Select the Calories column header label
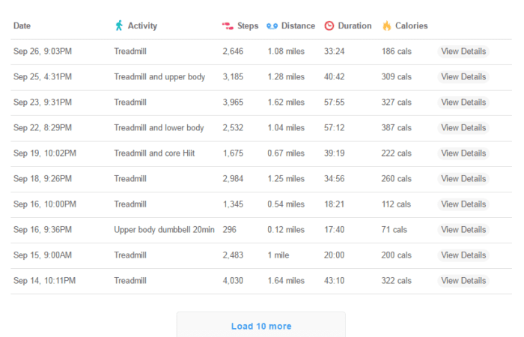524x337 pixels. [x=412, y=25]
